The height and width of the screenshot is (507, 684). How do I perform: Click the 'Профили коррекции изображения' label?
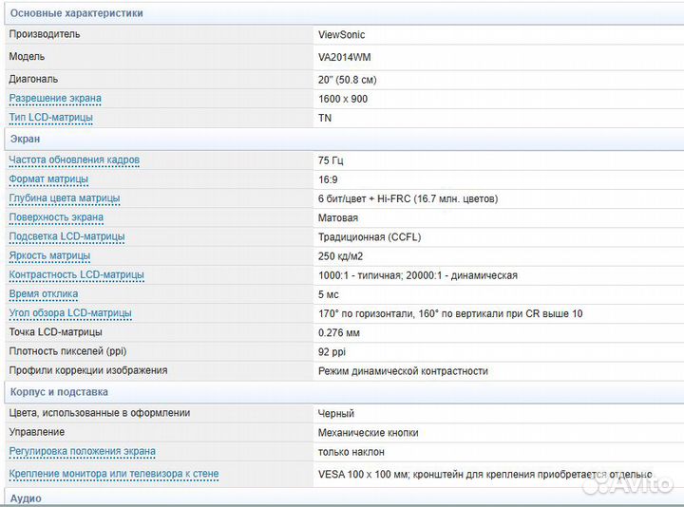tap(88, 370)
